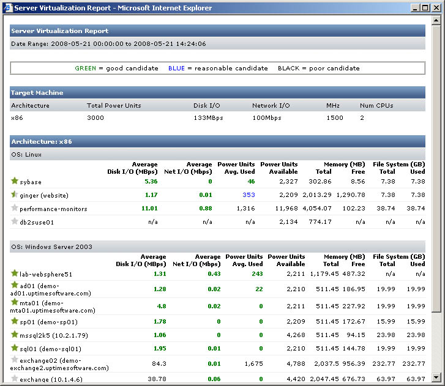
Task: Click Total Power Units value 3000
Action: [95, 118]
